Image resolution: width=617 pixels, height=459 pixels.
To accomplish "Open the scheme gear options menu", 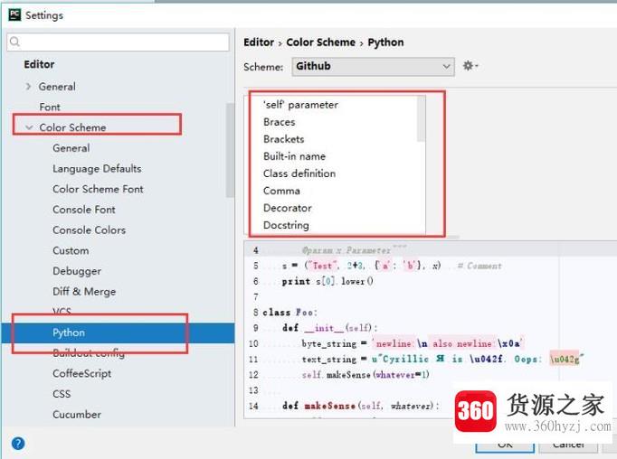I will 470,66.
